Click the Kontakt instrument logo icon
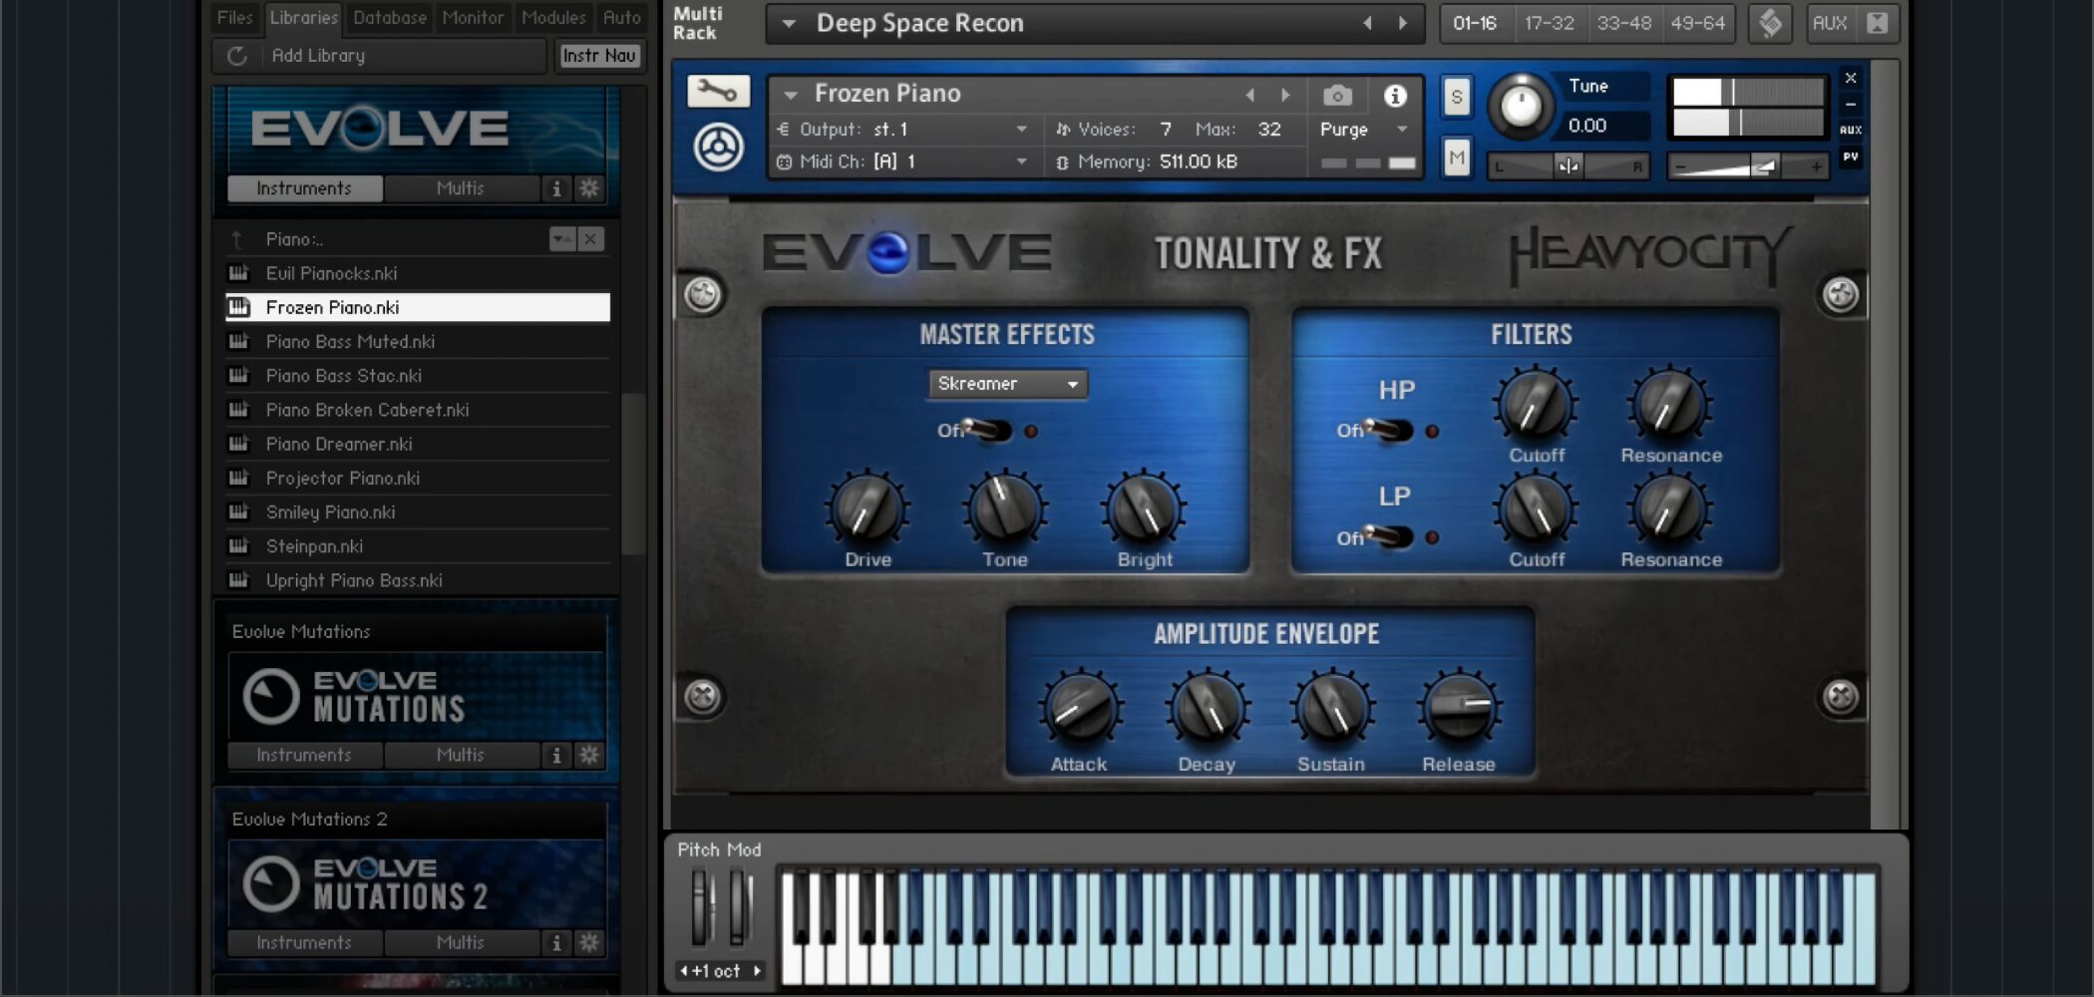Screen dimensions: 2094x997 718,148
